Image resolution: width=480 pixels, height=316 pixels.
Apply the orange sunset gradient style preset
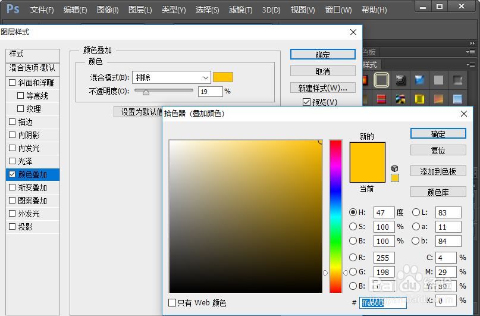click(438, 99)
